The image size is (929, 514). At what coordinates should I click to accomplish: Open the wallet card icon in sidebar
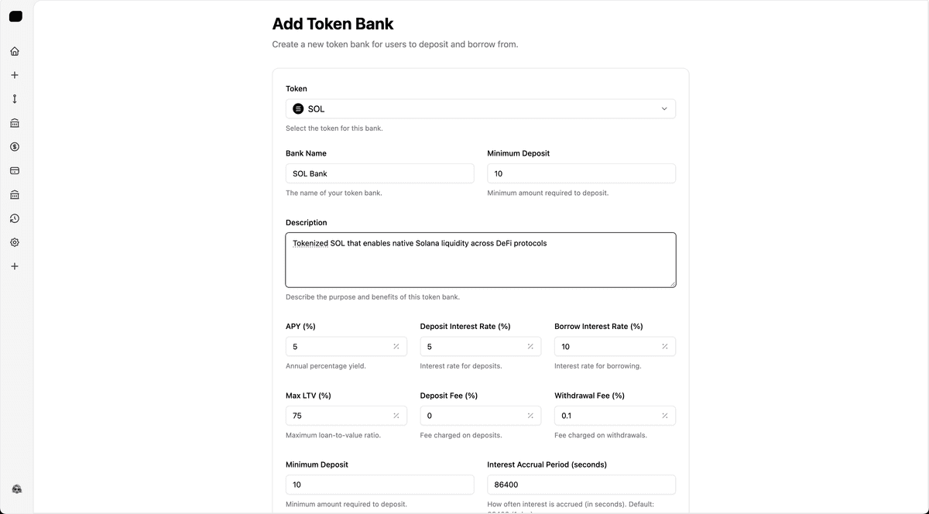coord(15,170)
